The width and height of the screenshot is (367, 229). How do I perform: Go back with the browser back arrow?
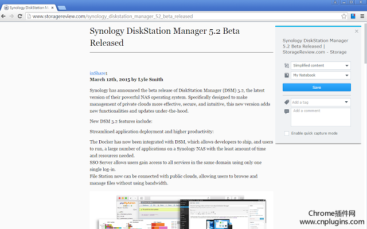3,16
